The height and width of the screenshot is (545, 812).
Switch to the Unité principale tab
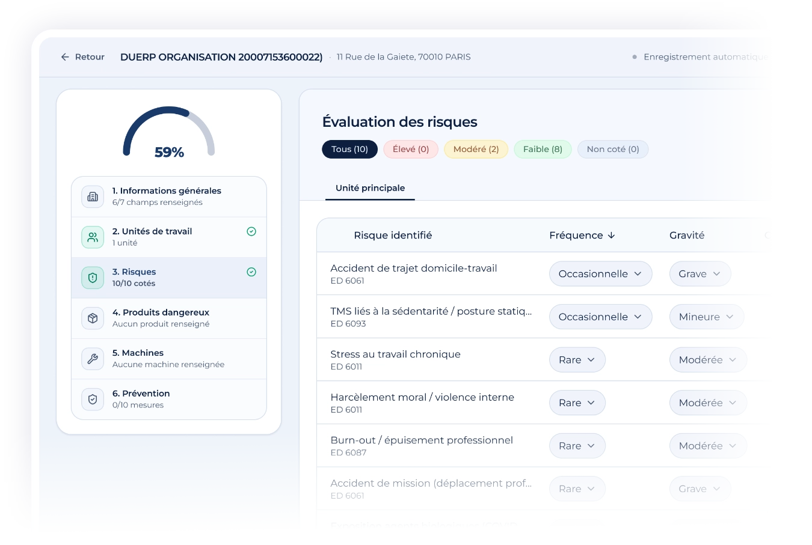coord(370,188)
